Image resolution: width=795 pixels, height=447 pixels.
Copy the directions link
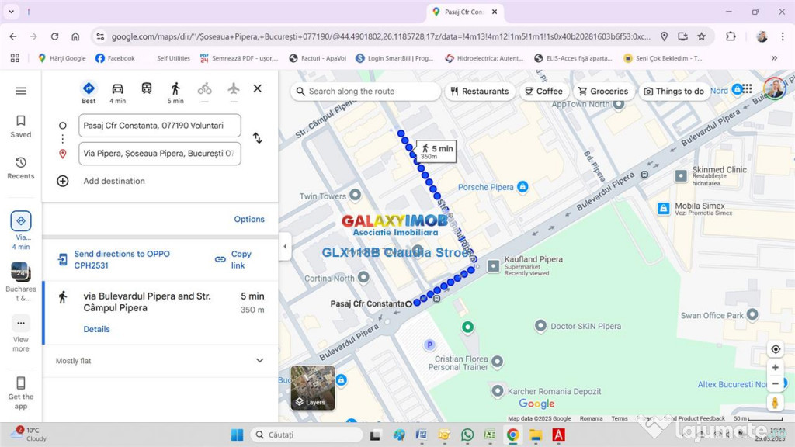coord(234,259)
